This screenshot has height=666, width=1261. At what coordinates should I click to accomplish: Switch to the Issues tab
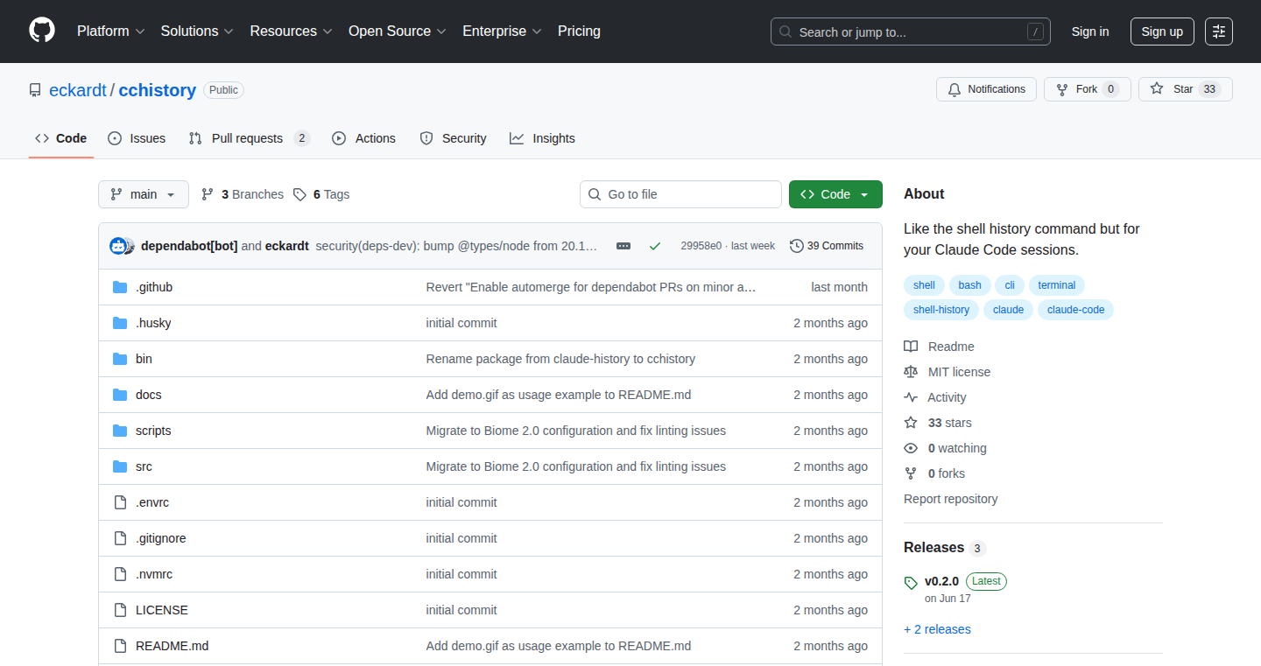point(137,138)
